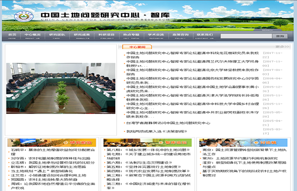297x191 pixels.
Task: Select the 中心要闻 news tab
Action: click(x=137, y=47)
